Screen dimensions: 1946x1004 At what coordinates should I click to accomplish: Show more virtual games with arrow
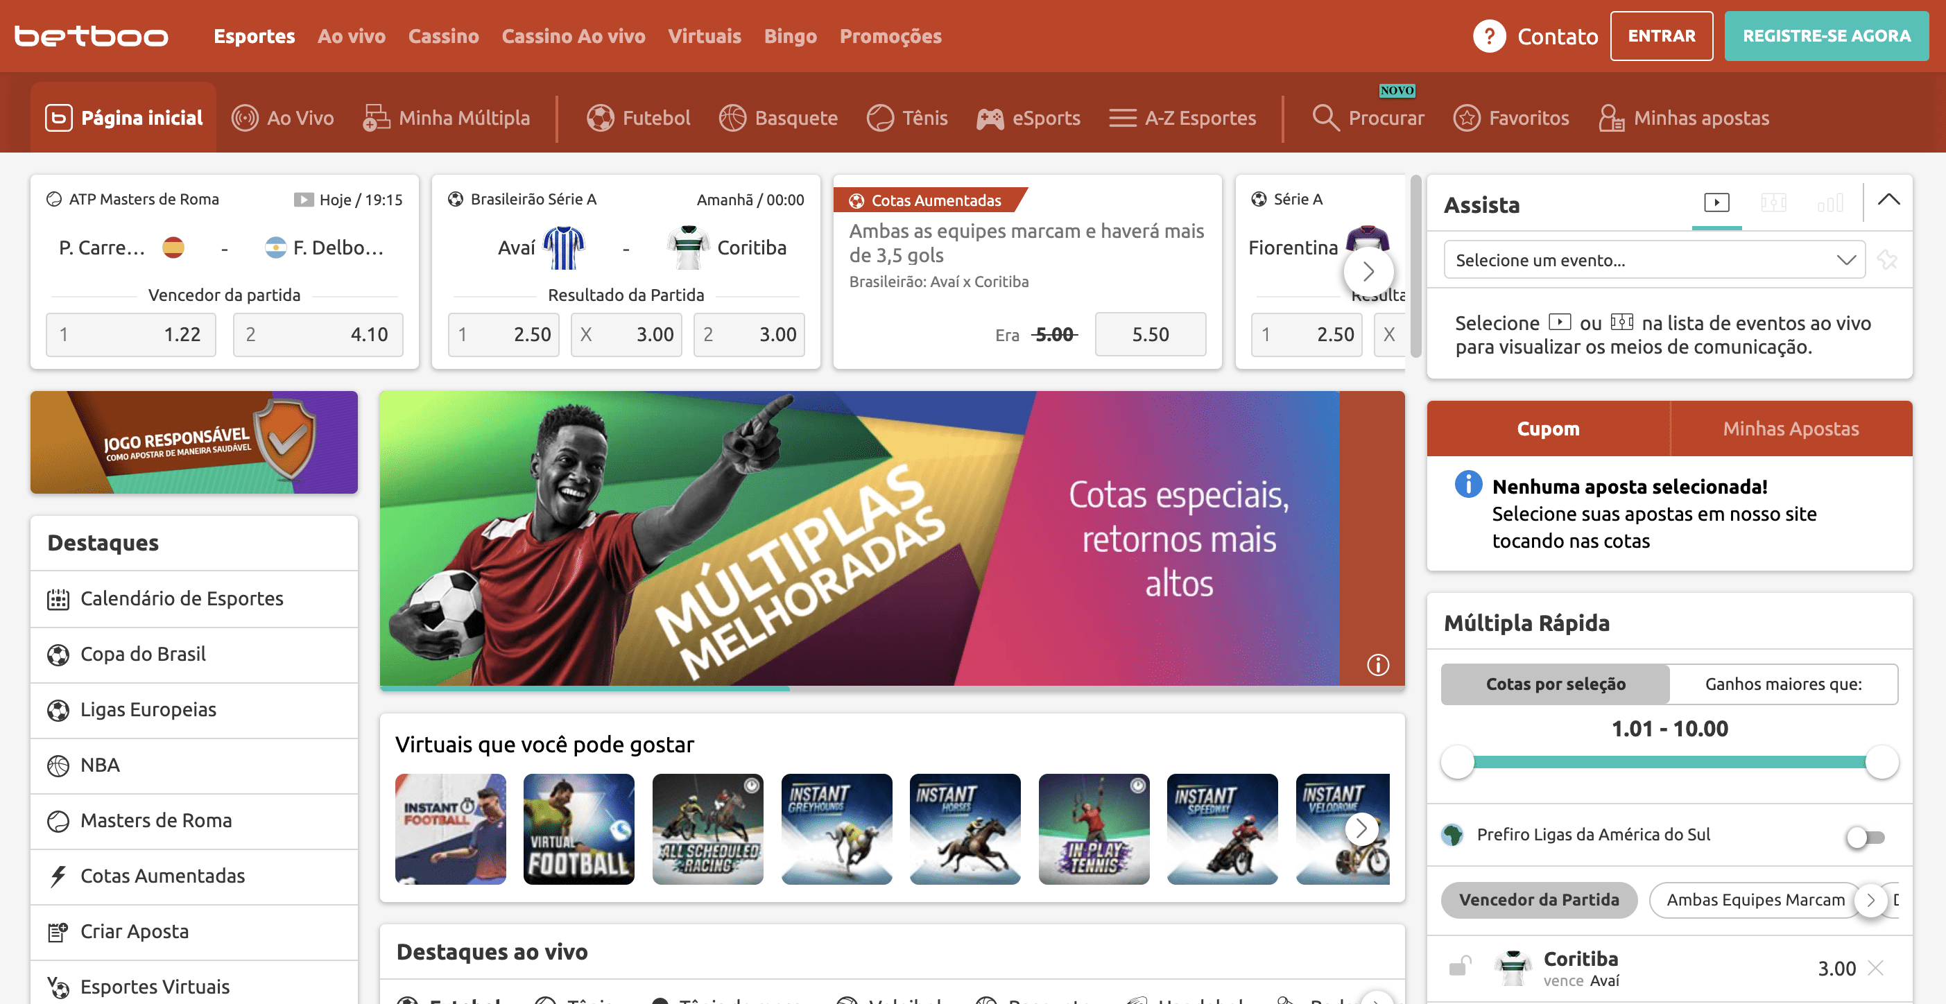[1361, 829]
